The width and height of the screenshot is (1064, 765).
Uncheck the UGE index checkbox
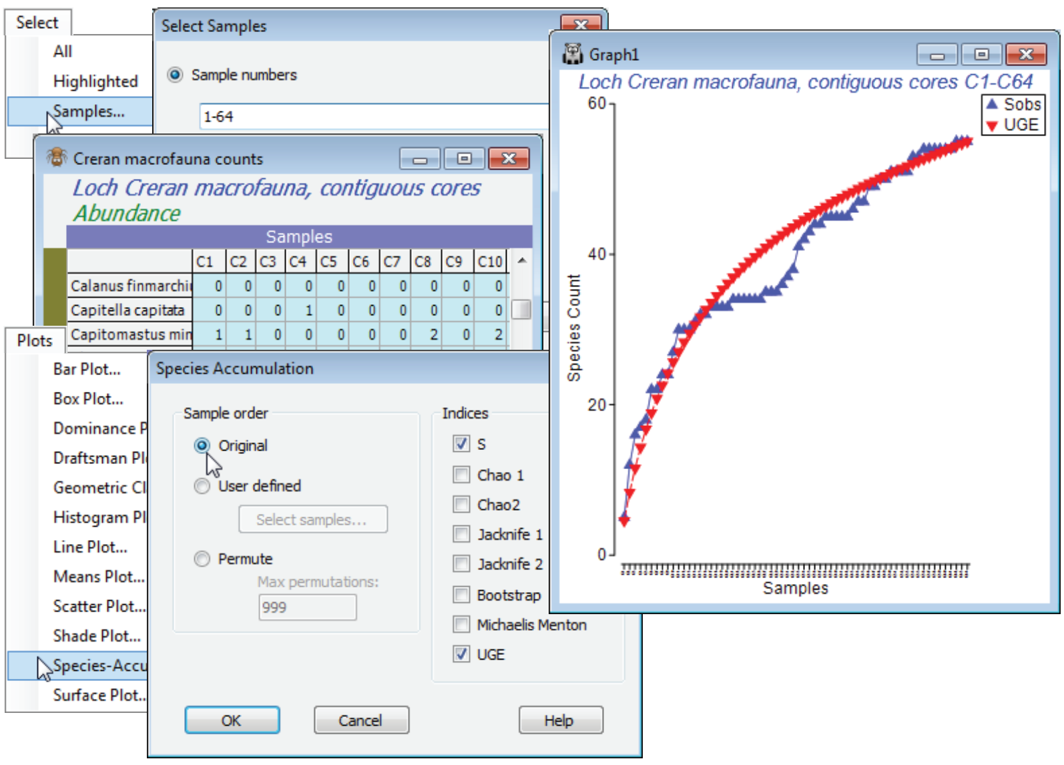461,654
